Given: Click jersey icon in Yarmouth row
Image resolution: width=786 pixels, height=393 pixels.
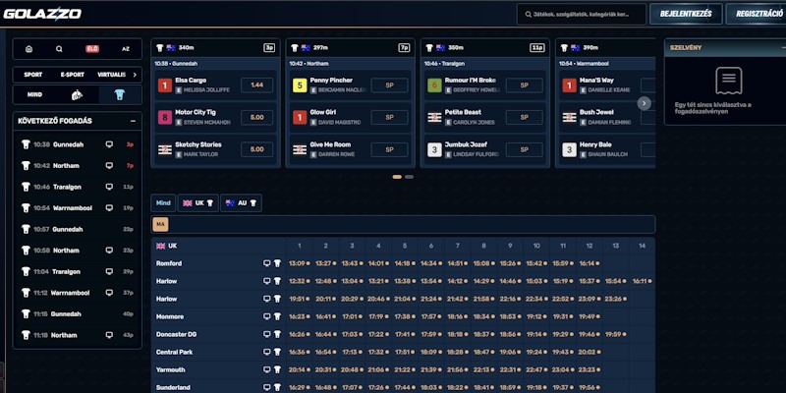Looking at the screenshot, I should click(277, 369).
